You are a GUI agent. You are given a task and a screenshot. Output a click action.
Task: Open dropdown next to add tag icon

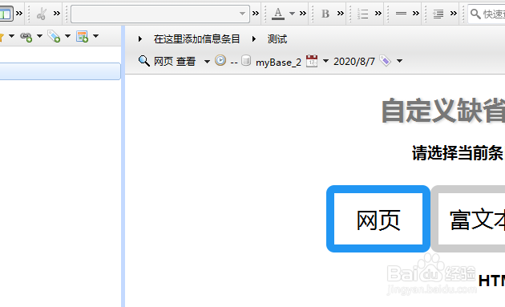[67, 36]
